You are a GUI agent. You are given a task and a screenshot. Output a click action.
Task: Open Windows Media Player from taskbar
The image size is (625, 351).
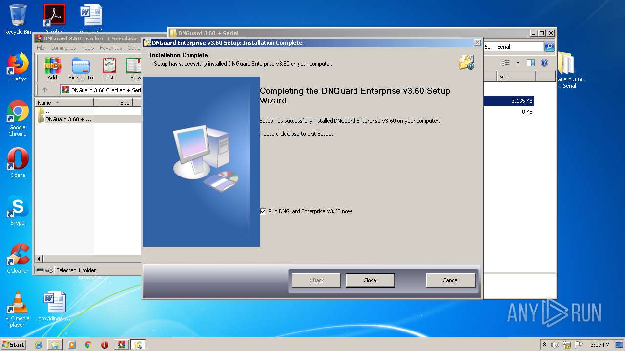point(72,345)
